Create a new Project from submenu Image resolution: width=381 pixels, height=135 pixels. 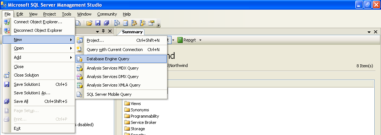click(x=121, y=40)
